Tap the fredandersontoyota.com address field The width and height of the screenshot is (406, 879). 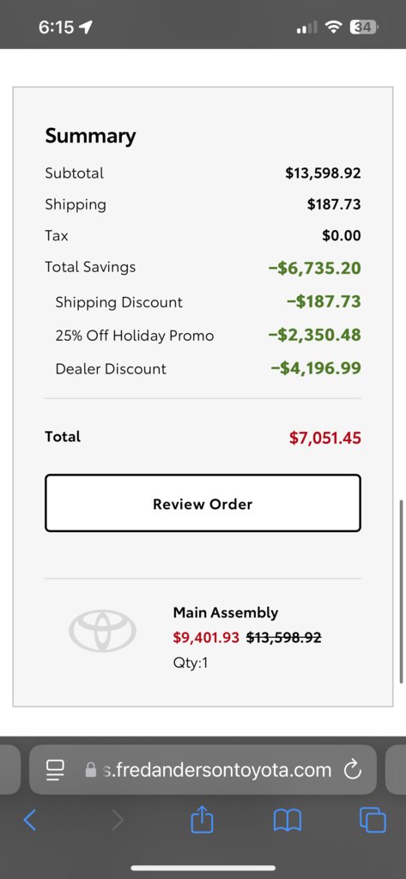point(203,770)
